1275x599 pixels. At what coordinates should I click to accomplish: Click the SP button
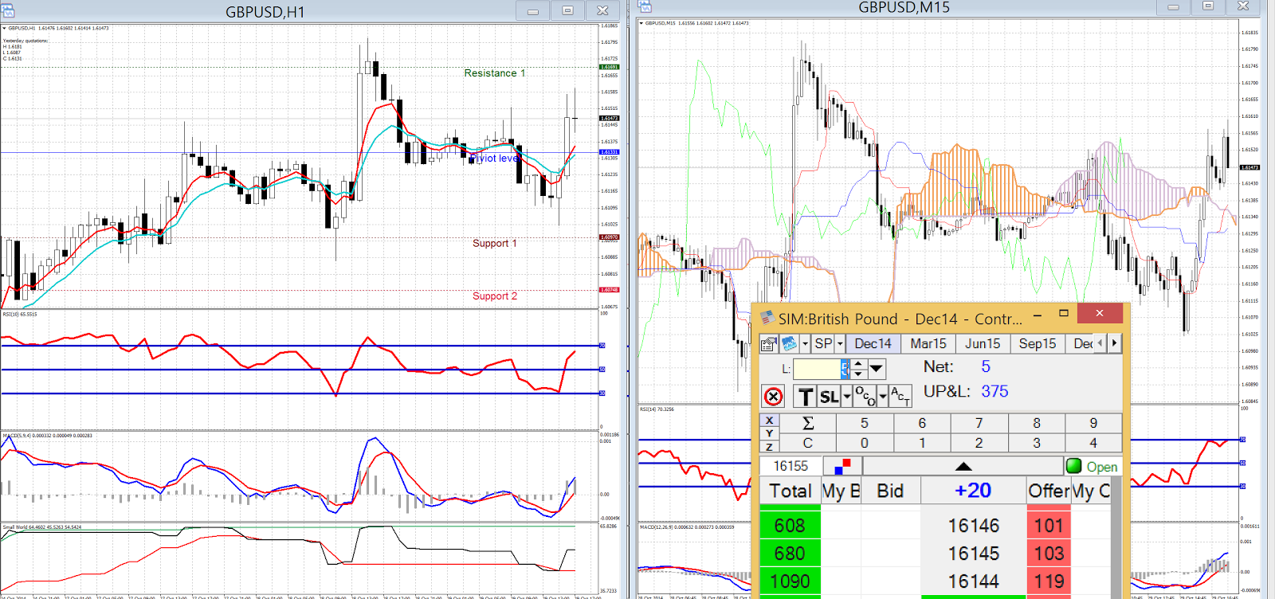(x=823, y=344)
